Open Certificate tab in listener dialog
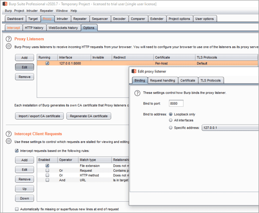This screenshot has width=259, height=213. click(x=188, y=81)
